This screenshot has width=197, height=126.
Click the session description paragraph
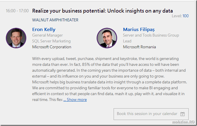(109, 79)
